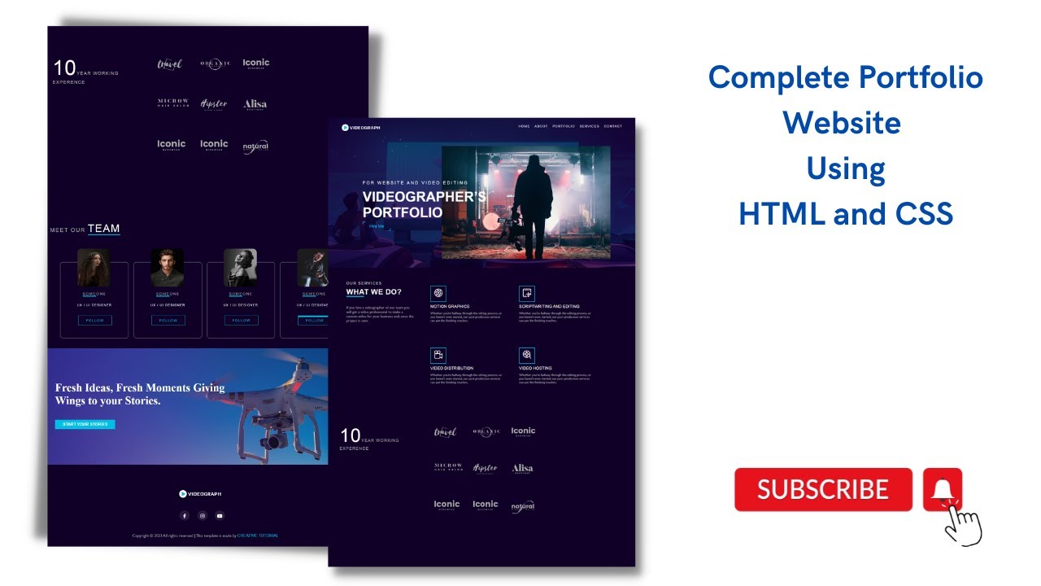Click the Motion Graphics service icon
1041x586 pixels.
point(438,293)
